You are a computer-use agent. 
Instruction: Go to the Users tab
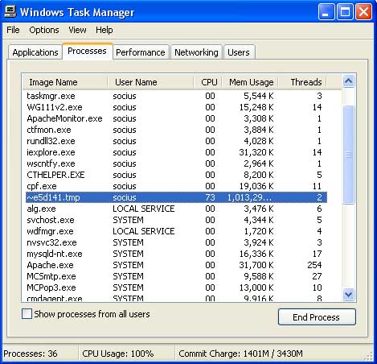pos(239,52)
